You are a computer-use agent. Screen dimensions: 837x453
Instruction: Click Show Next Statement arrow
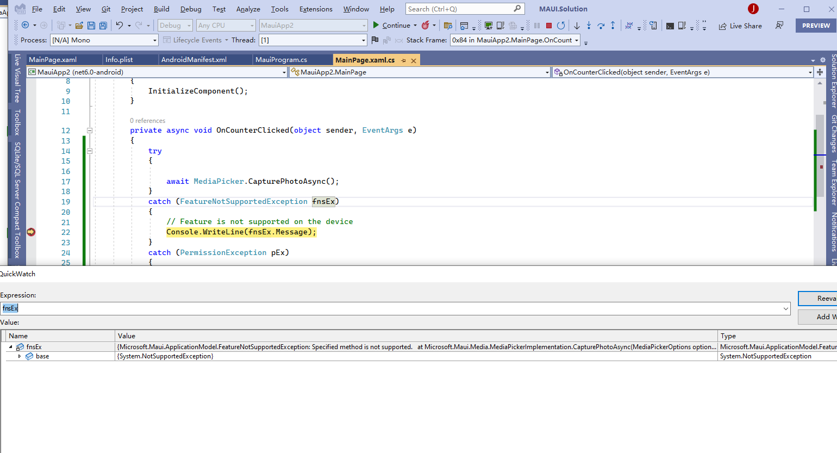(x=577, y=26)
